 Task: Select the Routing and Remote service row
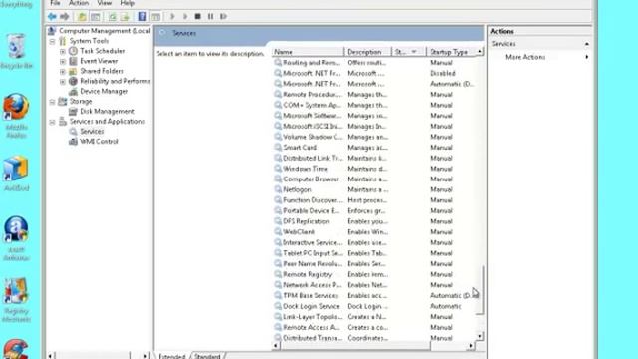click(x=373, y=63)
